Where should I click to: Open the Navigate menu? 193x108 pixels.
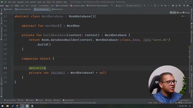[x=21, y=2]
